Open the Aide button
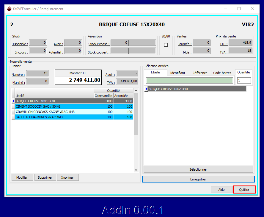Viewport: 264px width, 217px height. pos(221,189)
